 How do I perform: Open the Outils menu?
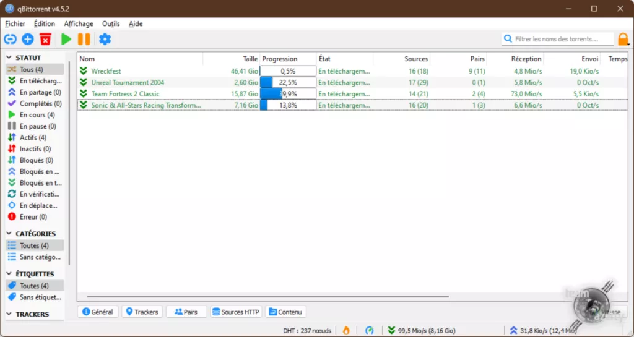(111, 24)
